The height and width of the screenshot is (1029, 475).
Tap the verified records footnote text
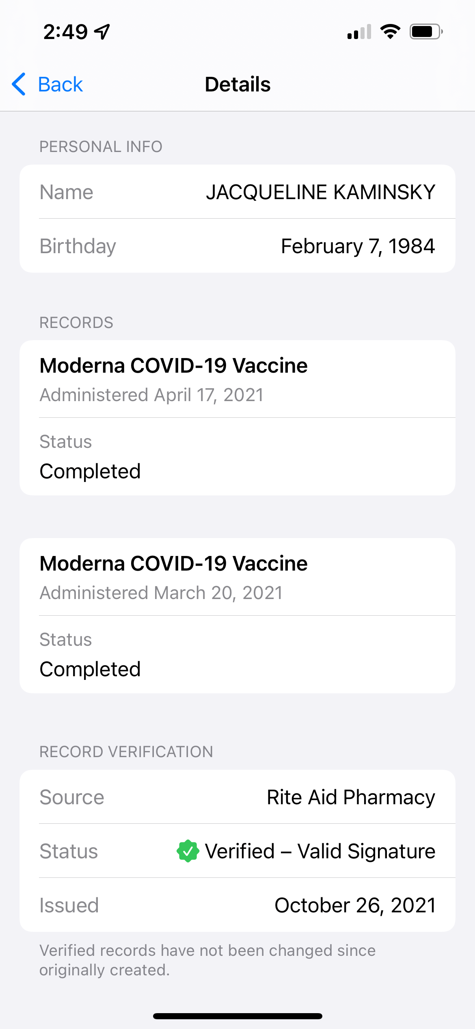coord(207,960)
